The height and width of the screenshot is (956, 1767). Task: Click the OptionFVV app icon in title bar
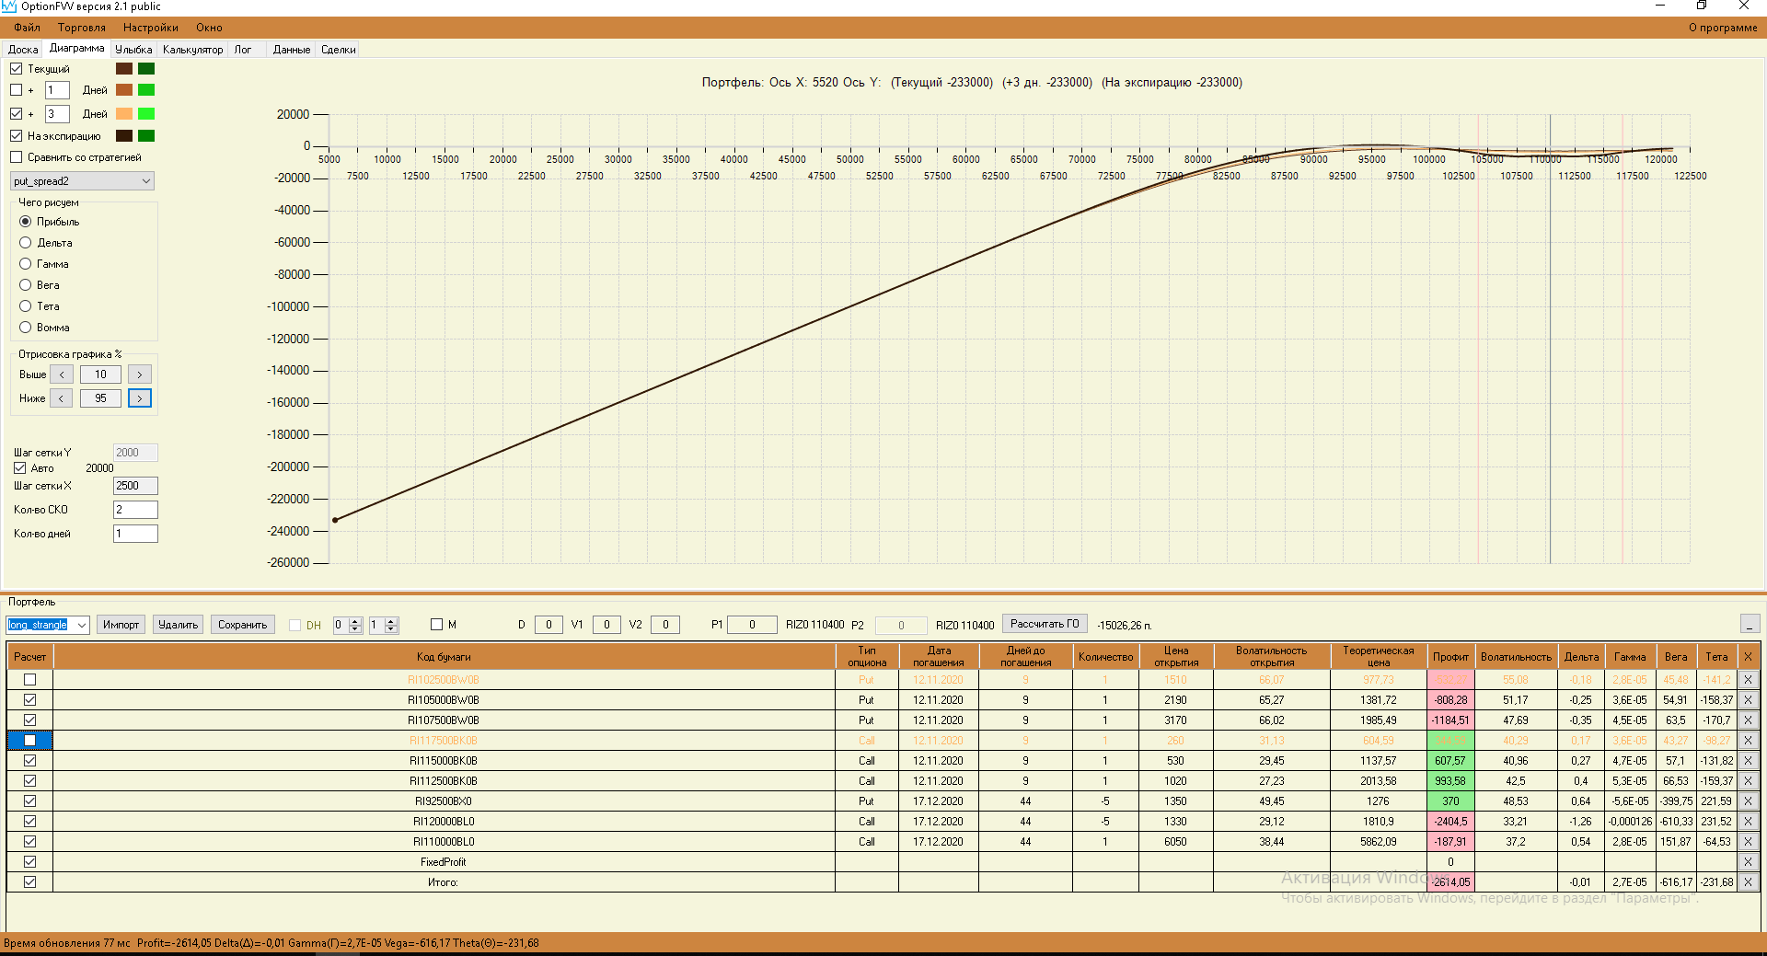(x=9, y=6)
